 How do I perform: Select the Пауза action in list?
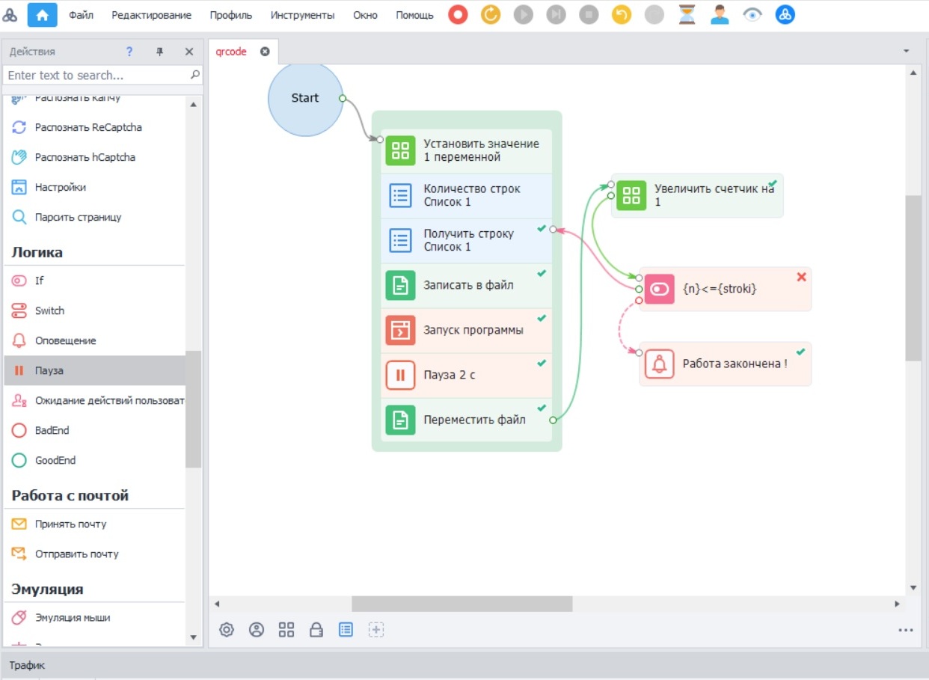[49, 370]
